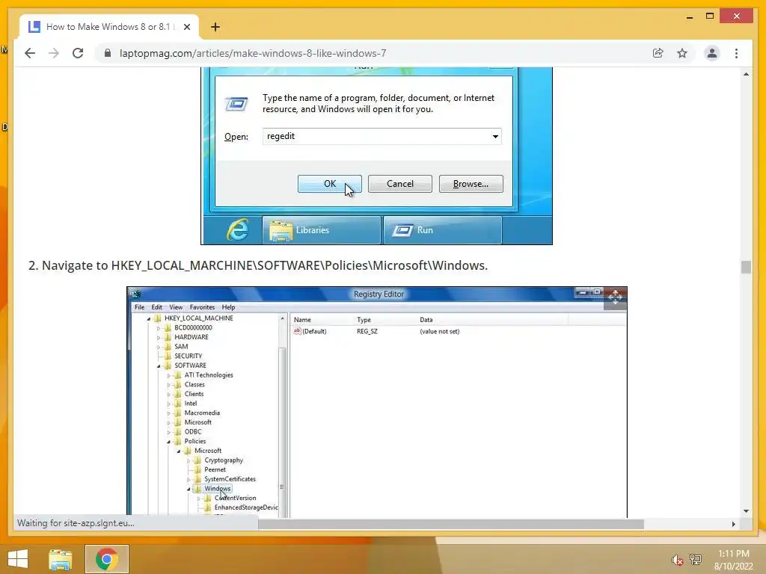The image size is (766, 574).
Task: Click the muted volume tray icon
Action: coord(677,560)
